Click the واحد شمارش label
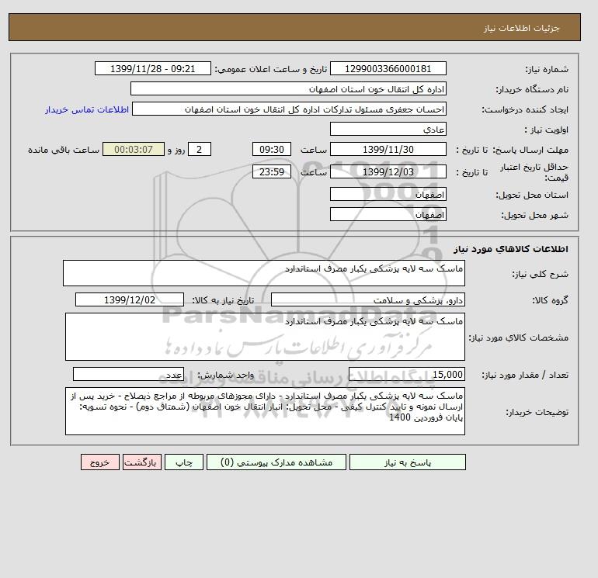Viewport: 598px width, 578px height. coord(225,375)
